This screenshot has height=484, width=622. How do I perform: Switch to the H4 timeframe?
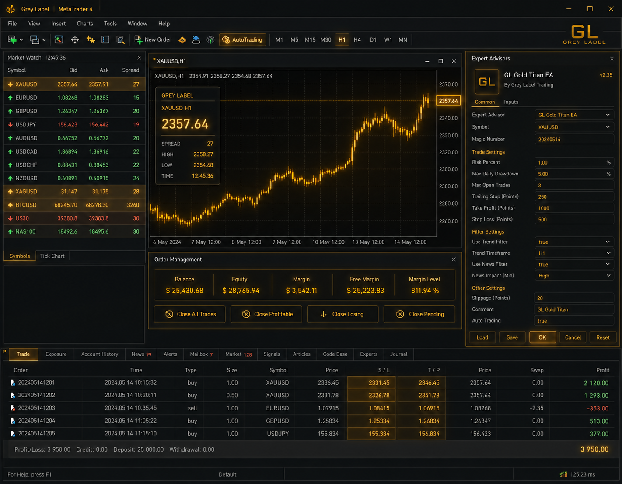357,40
